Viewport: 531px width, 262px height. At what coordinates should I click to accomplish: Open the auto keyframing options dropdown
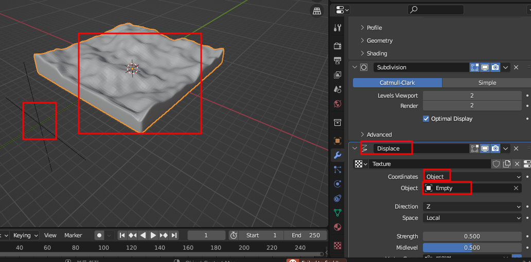pyautogui.click(x=109, y=235)
